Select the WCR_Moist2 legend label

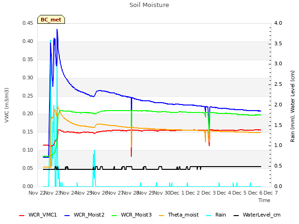tap(89, 215)
